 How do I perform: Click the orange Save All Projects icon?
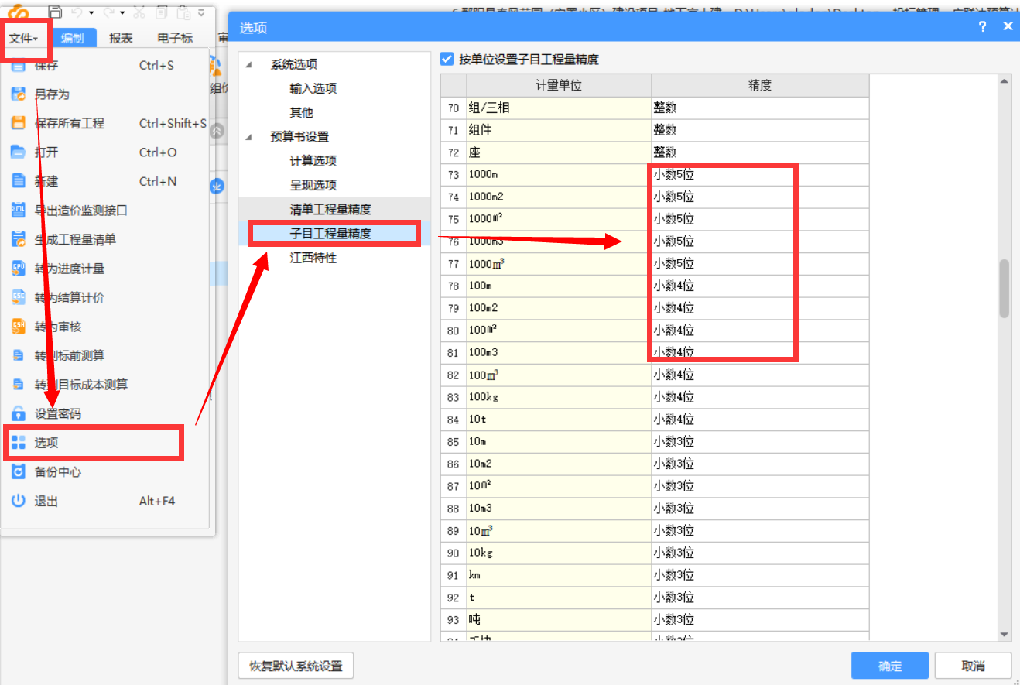tap(19, 123)
